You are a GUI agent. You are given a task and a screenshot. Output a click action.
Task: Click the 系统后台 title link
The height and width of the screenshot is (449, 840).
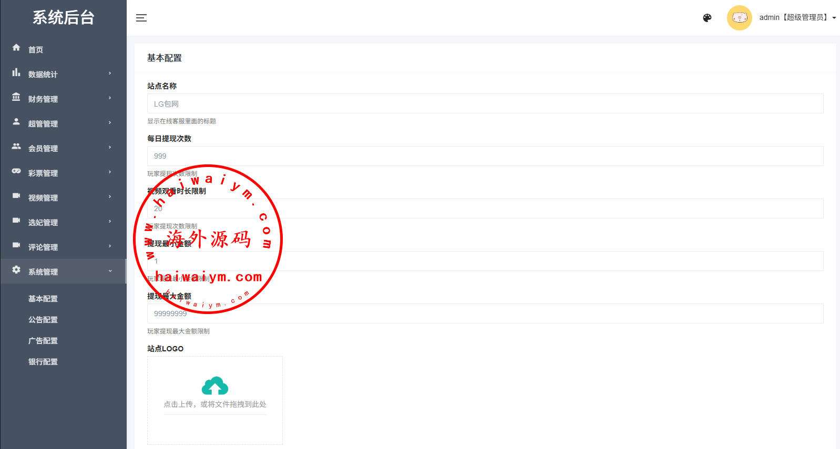pyautogui.click(x=63, y=17)
